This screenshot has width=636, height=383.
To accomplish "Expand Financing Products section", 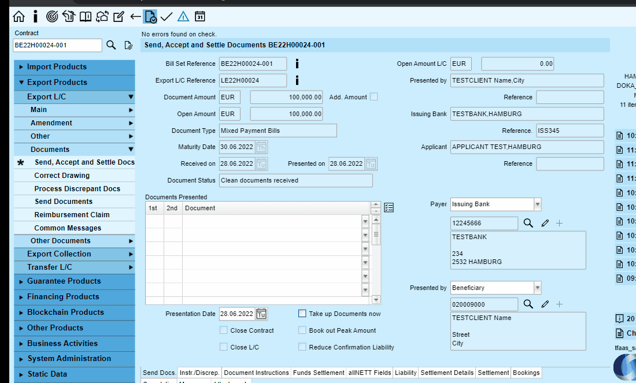I will tap(75, 297).
